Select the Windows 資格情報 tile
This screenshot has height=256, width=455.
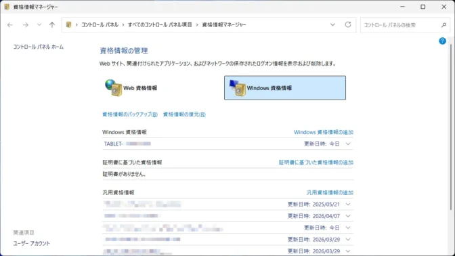[x=285, y=88]
